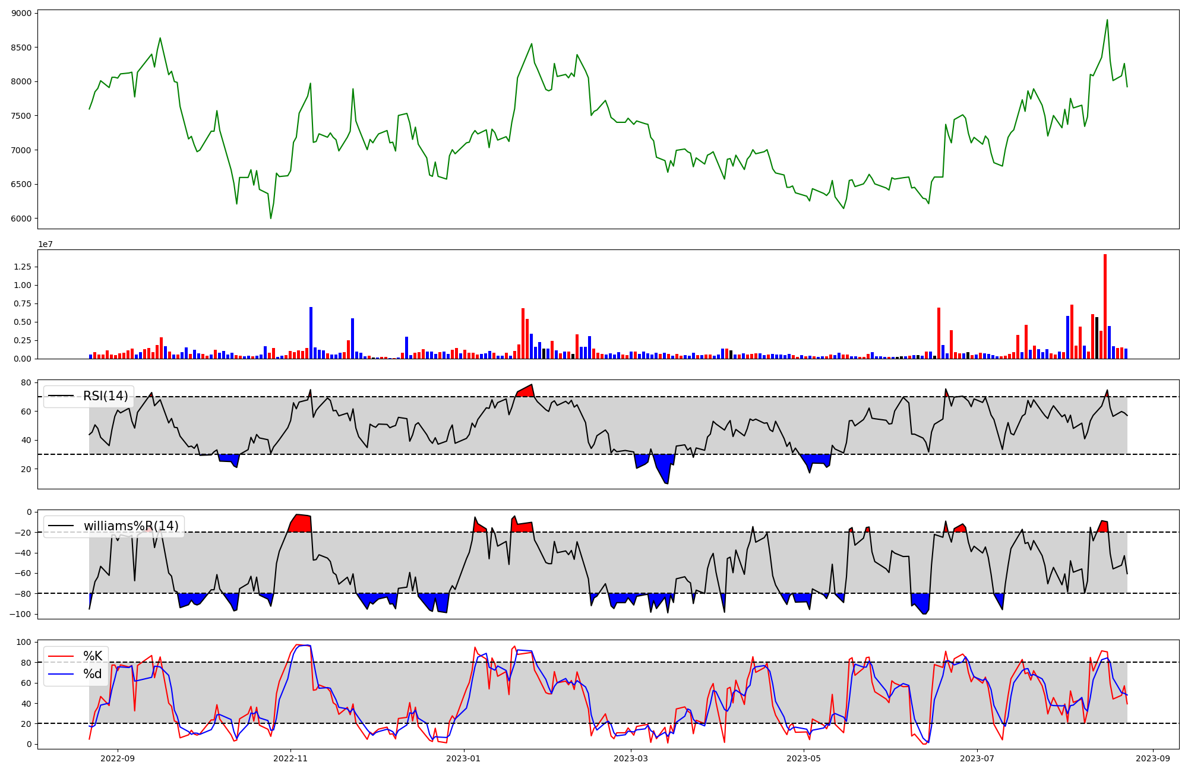Click the 2023-09 x-axis date label
This screenshot has width=1188, height=772.
(x=1152, y=758)
